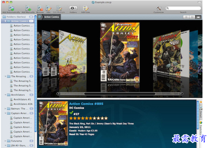Click the window toolbar toggle pill button

tap(199, 2)
